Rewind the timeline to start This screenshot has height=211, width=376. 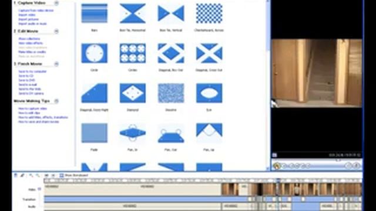[46, 175]
